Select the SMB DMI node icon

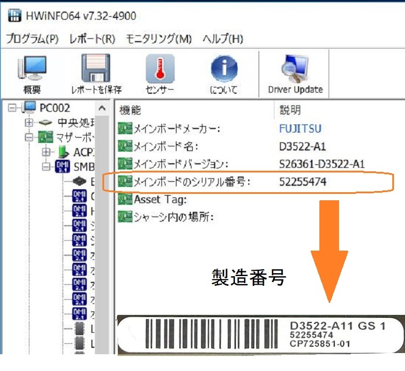(x=62, y=166)
